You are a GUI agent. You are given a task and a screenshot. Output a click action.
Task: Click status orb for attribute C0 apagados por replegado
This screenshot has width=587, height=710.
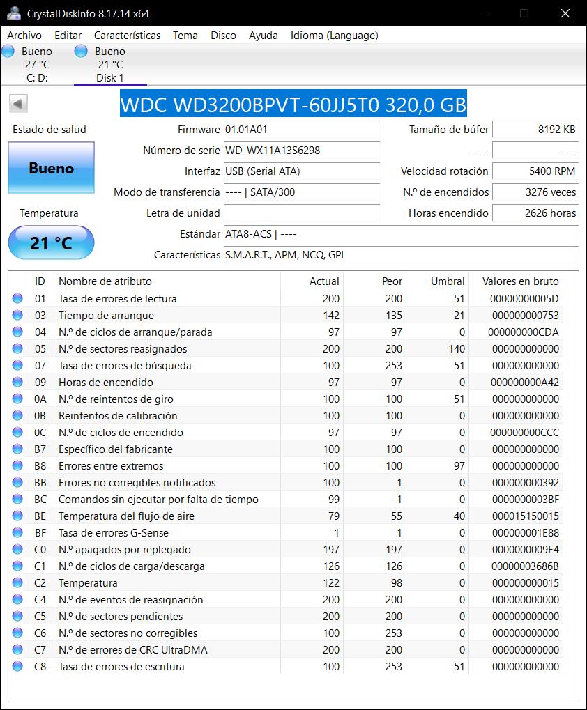(17, 550)
